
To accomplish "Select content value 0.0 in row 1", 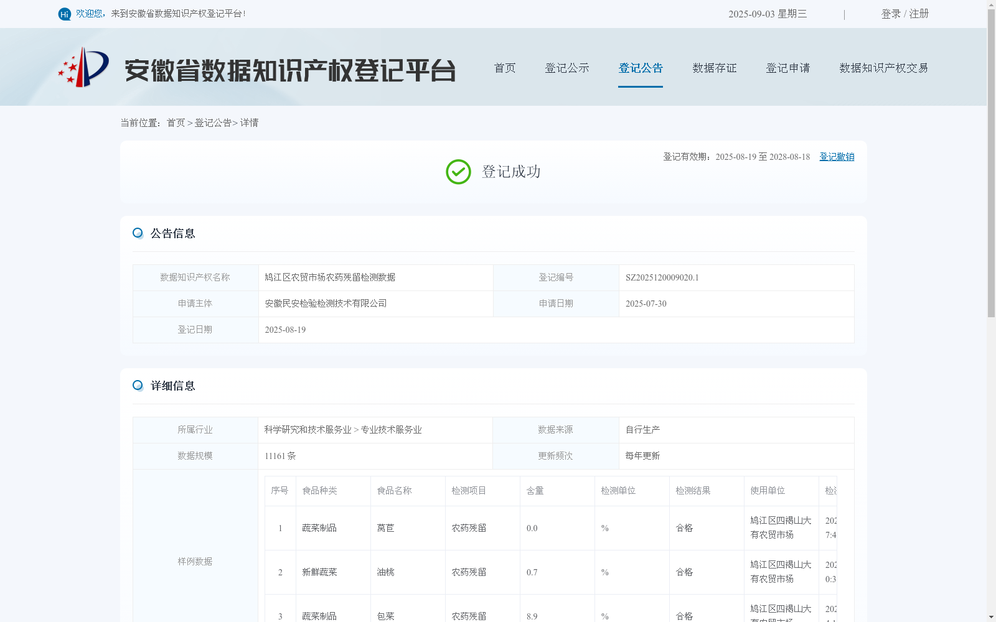I will click(x=532, y=528).
